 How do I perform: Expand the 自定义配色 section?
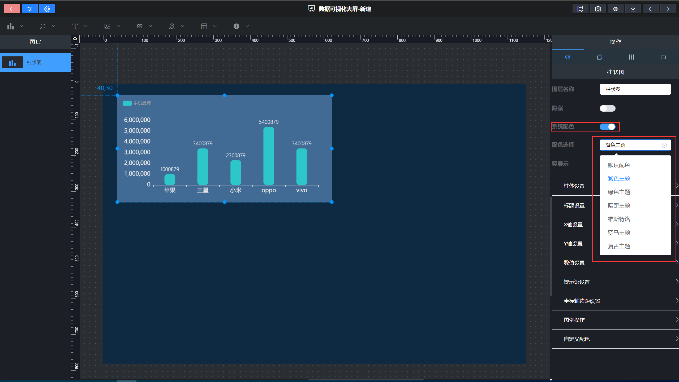pyautogui.click(x=615, y=339)
